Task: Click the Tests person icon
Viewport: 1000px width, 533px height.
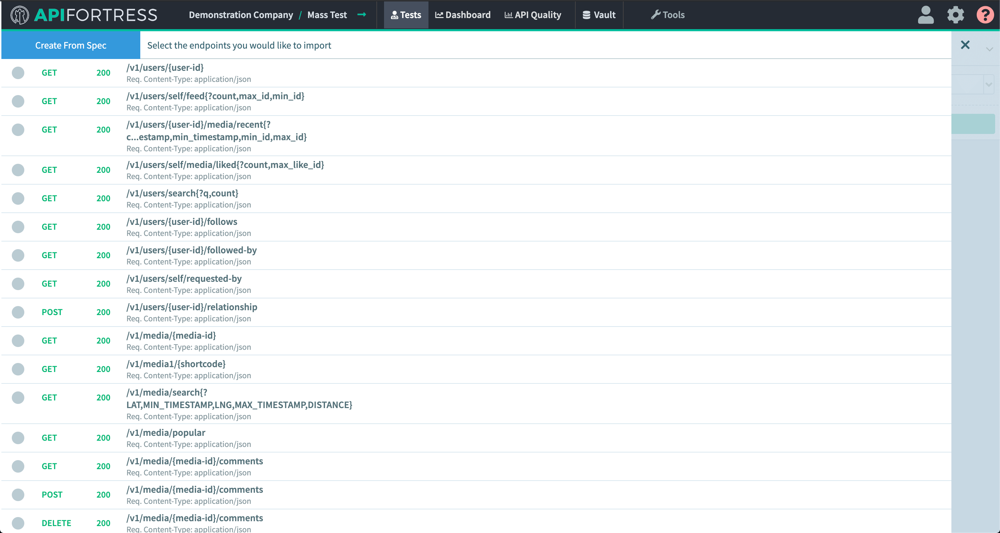Action: point(394,15)
